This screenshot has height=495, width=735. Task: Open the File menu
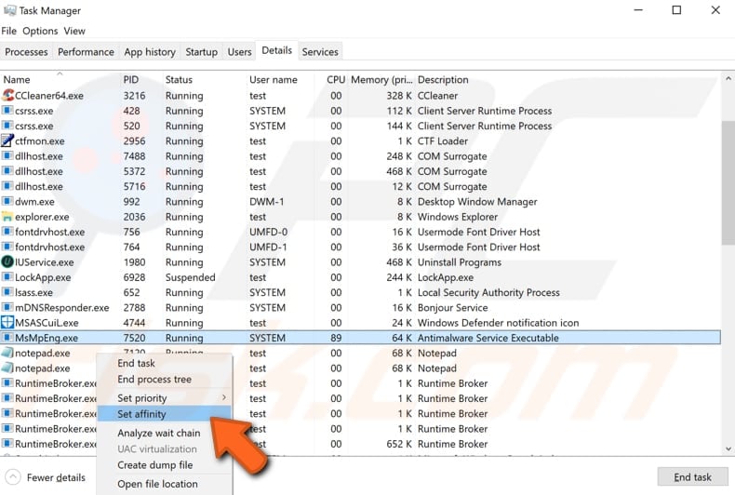tap(9, 31)
